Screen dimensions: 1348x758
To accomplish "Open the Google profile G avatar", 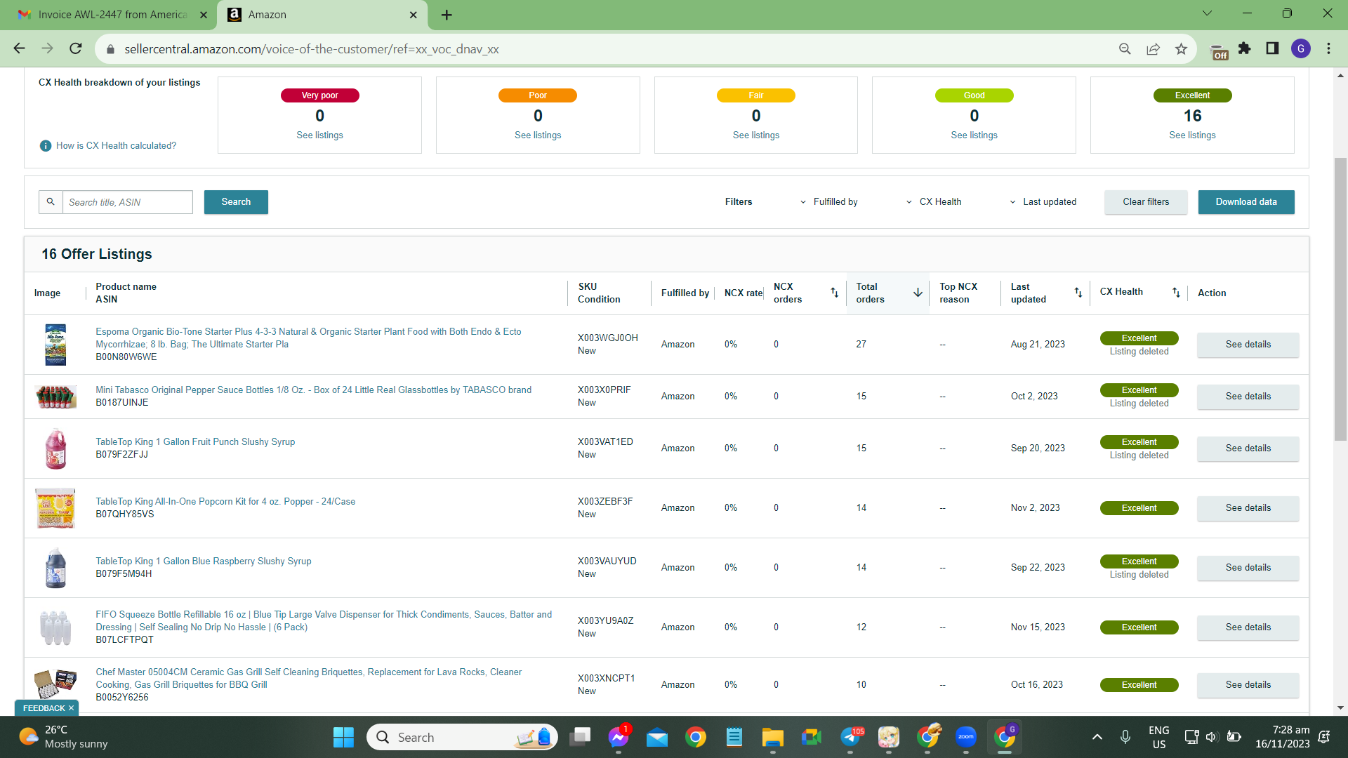I will pos(1301,48).
